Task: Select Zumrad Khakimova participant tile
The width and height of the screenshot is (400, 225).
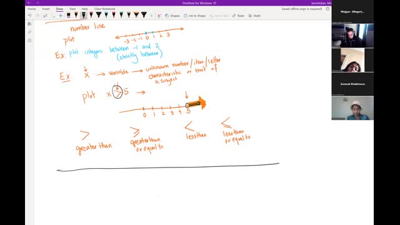Action: pos(352,84)
